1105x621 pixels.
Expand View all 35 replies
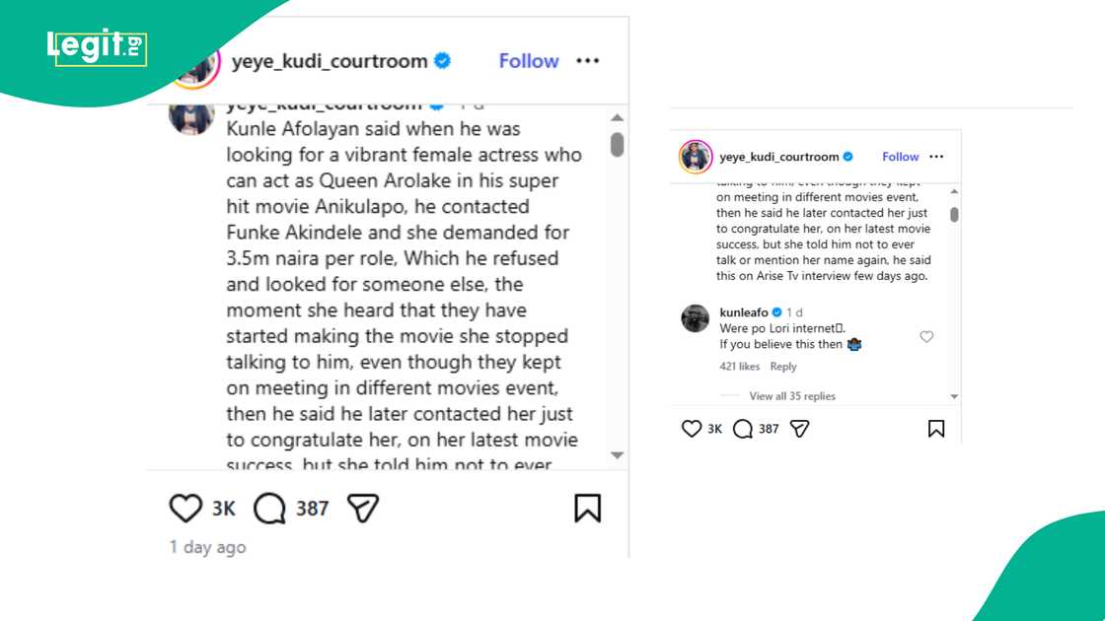tap(789, 395)
